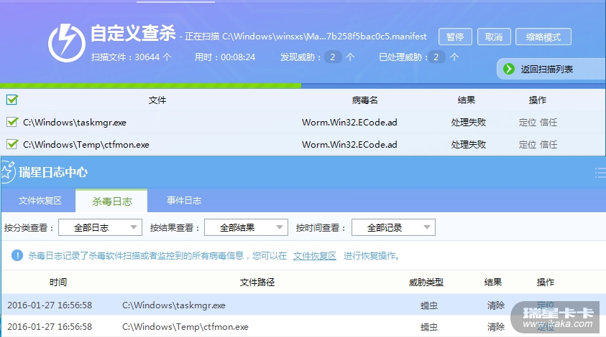Screen dimensions: 606x337
Task: Click 清除 result in ctfmon.exe log row
Action: click(x=496, y=327)
